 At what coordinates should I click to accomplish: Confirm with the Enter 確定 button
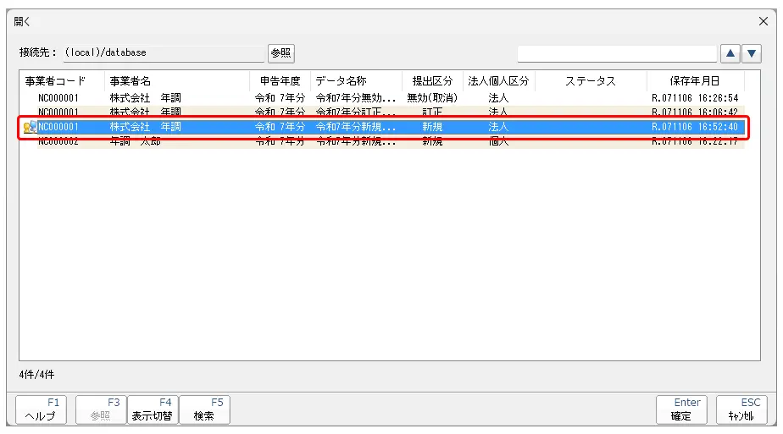pos(680,409)
